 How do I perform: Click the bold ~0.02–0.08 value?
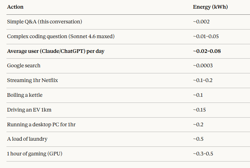(x=207, y=51)
